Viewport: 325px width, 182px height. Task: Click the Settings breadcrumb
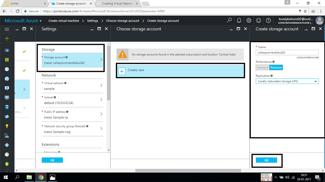pyautogui.click(x=92, y=21)
